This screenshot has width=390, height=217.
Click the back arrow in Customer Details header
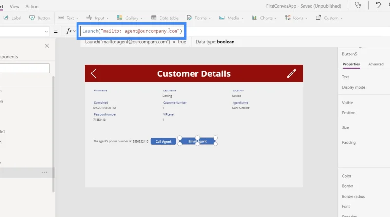point(94,73)
